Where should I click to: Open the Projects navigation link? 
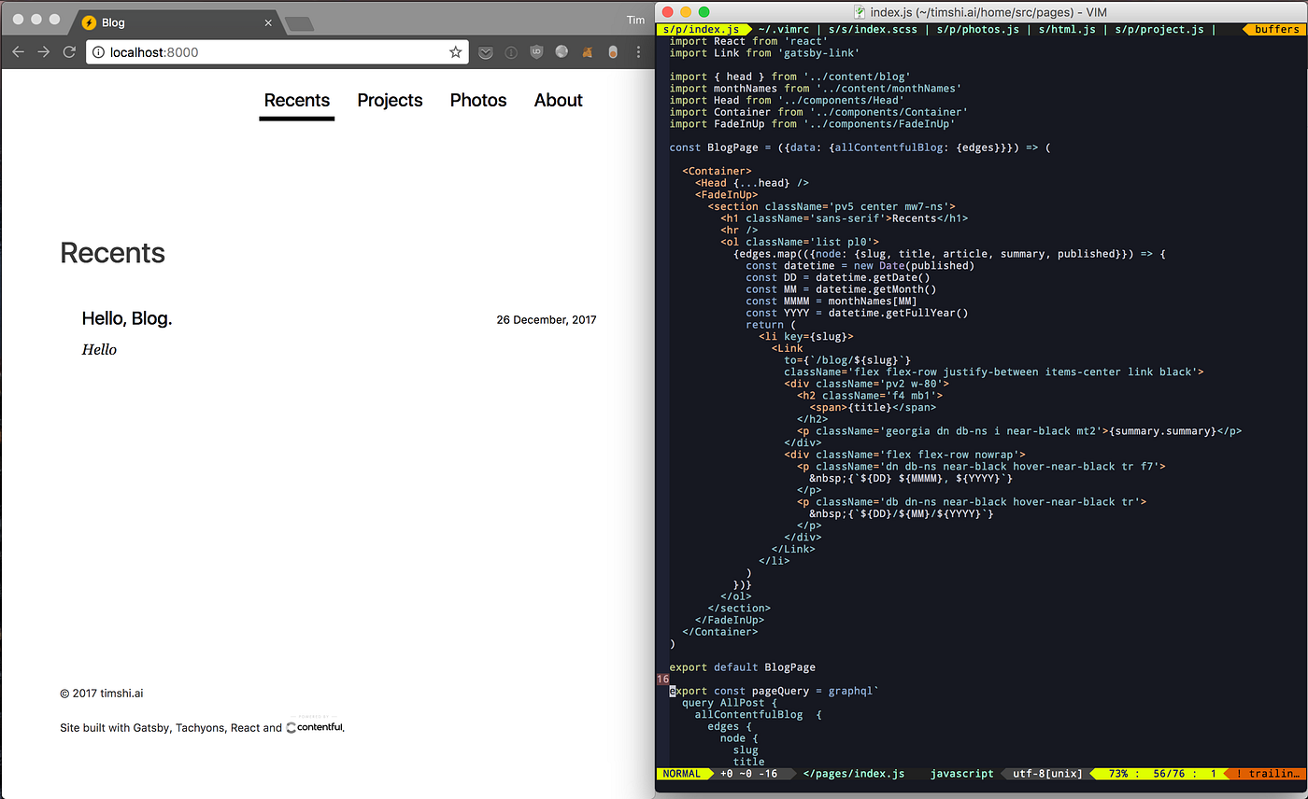pos(390,100)
